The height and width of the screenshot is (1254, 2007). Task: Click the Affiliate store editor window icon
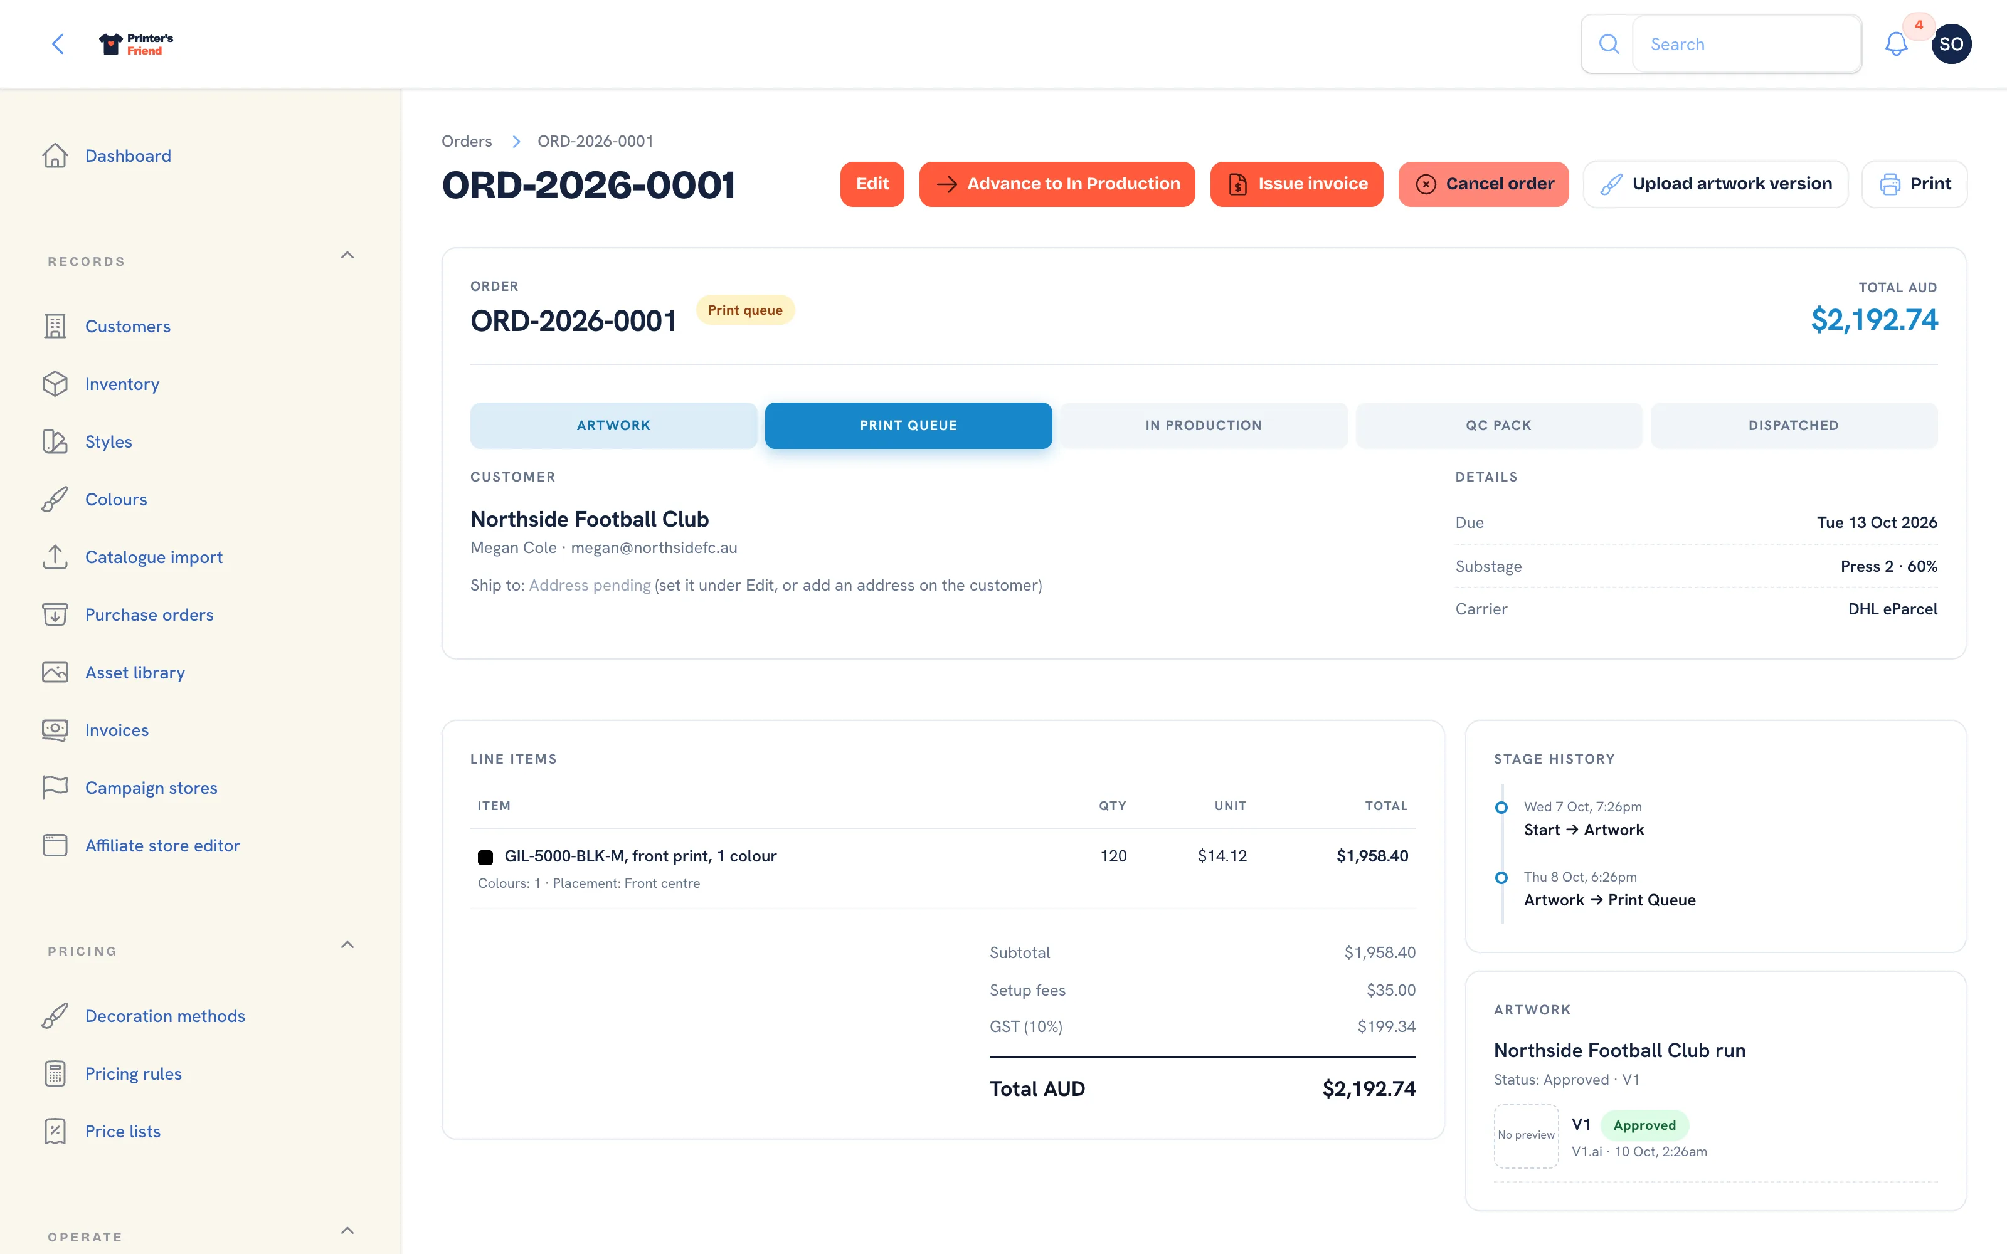point(56,845)
